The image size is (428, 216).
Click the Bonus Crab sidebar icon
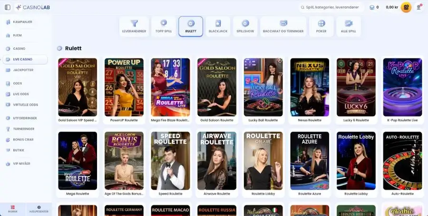(8, 140)
